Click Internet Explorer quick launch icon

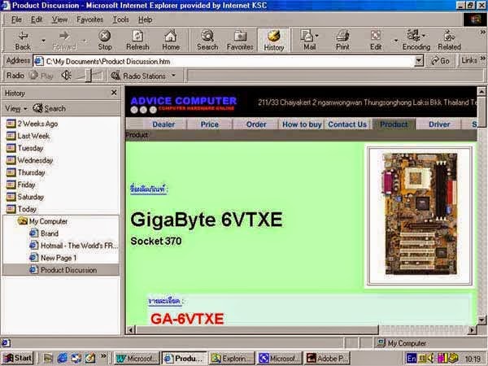click(x=63, y=358)
